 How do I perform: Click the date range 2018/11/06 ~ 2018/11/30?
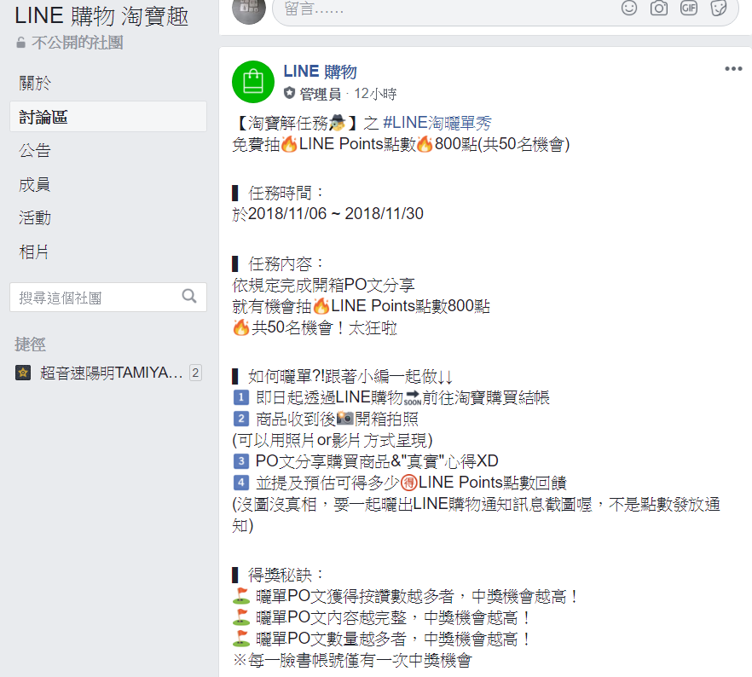(x=336, y=213)
